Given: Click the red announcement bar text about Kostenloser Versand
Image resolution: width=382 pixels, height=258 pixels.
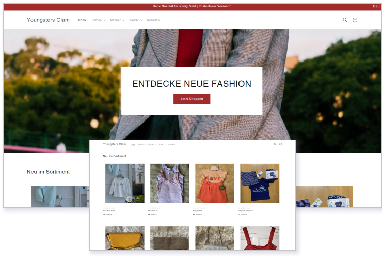Looking at the screenshot, I should pos(192,6).
